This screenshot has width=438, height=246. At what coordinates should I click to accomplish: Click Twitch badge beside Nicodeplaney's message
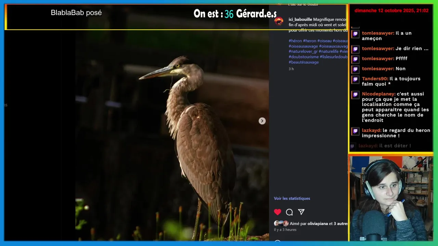point(356,94)
